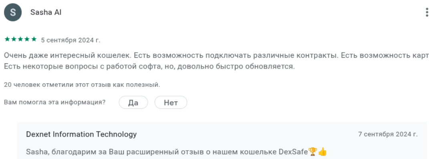Click the round 'S' profile avatar

12,12
